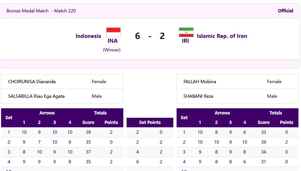Click the Iran flag icon
Viewport: 301px width, 171px height.
point(186,32)
